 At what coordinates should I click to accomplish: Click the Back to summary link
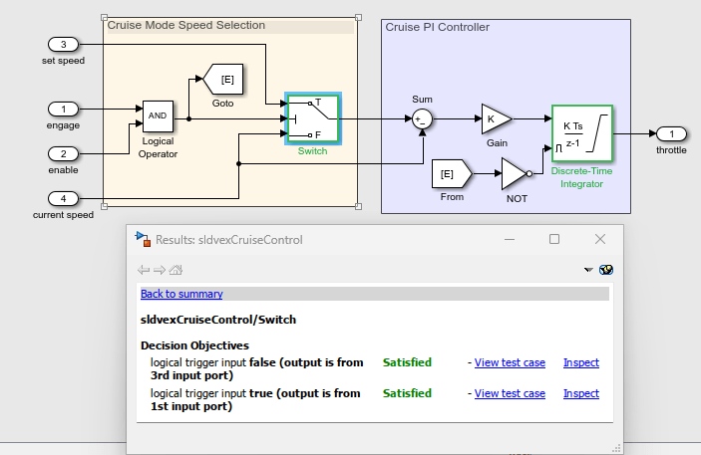[x=181, y=294]
